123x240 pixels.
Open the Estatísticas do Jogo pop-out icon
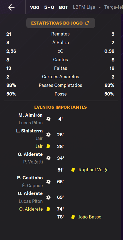pos(87,23)
